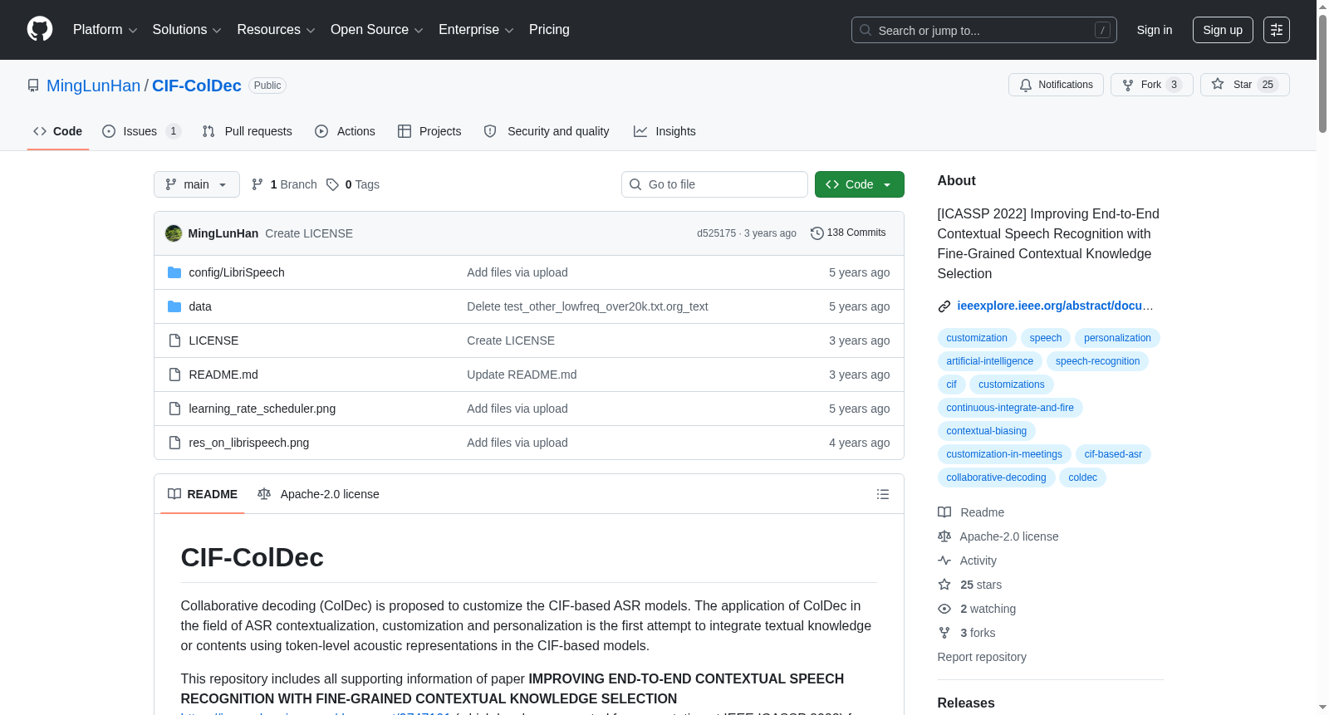Open the Projects tab
The image size is (1329, 715).
(x=429, y=131)
